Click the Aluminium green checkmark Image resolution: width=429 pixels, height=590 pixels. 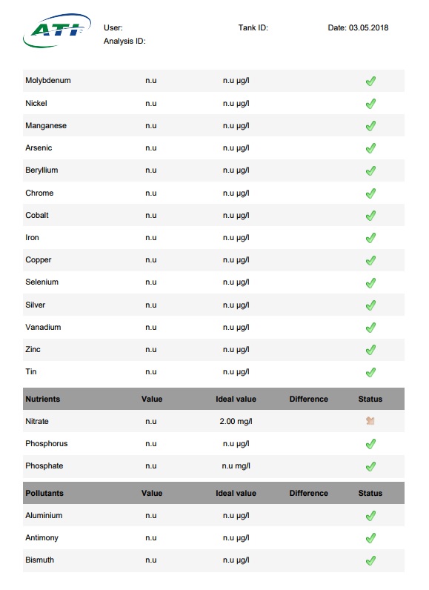click(x=370, y=515)
